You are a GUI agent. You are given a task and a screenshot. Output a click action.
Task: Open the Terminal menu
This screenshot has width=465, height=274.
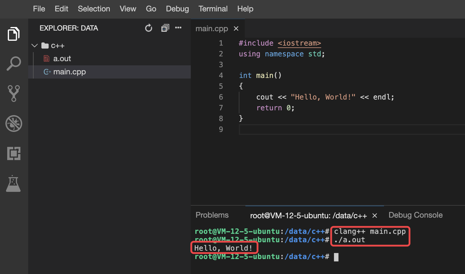pos(213,9)
